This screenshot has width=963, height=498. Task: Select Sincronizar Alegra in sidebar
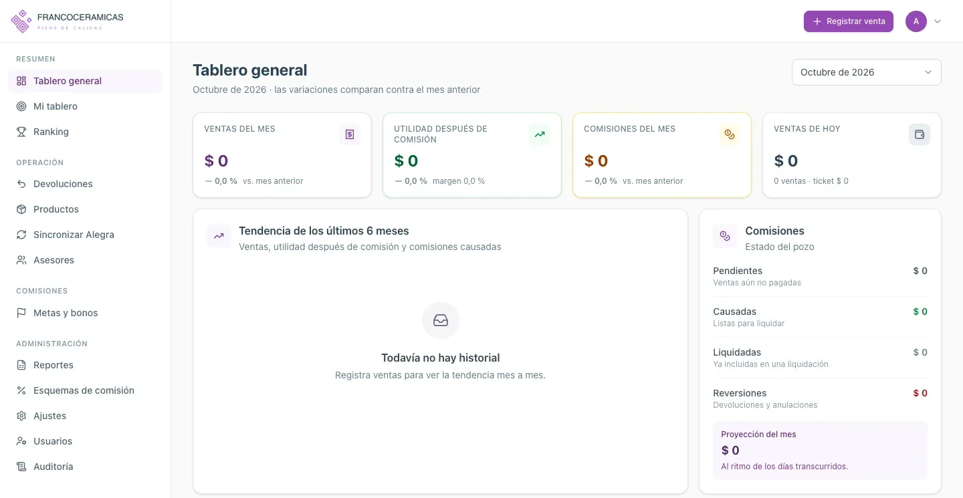pos(85,235)
